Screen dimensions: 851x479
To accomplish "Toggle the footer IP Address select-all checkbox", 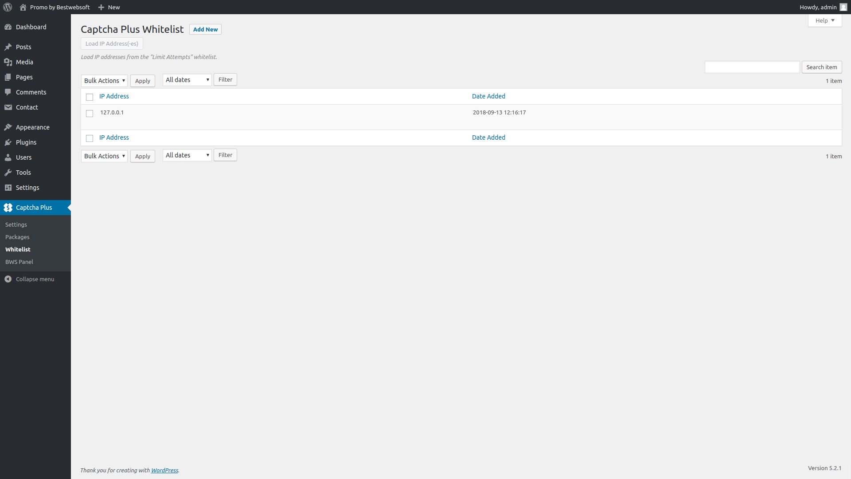I will (x=90, y=138).
